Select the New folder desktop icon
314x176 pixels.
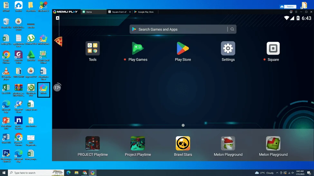(31, 6)
